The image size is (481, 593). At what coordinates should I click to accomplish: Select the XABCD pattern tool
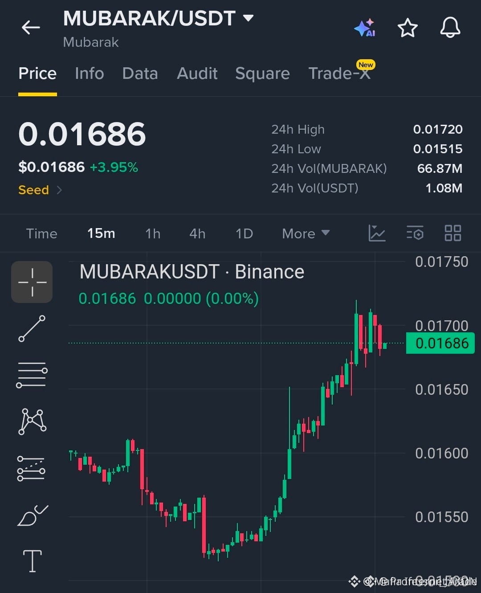[x=32, y=421]
